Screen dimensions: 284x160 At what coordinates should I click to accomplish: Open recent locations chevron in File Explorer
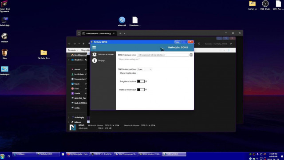pos(79,44)
